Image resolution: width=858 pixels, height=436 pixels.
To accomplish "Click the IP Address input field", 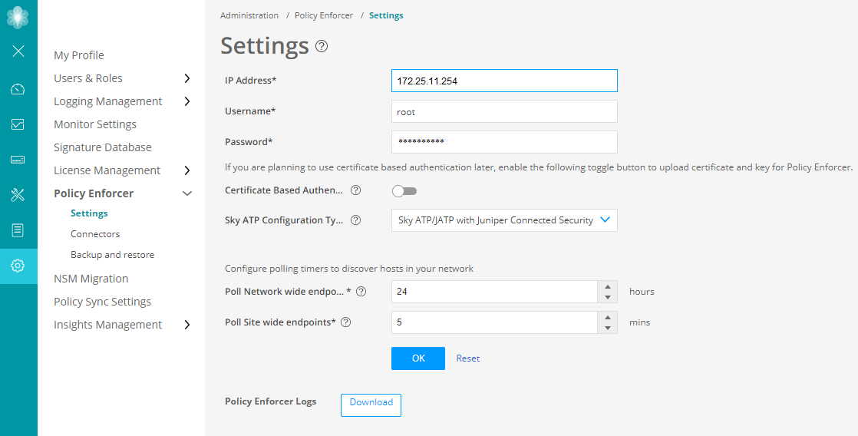I will tap(504, 81).
